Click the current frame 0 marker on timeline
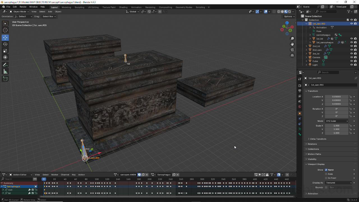 44,179
